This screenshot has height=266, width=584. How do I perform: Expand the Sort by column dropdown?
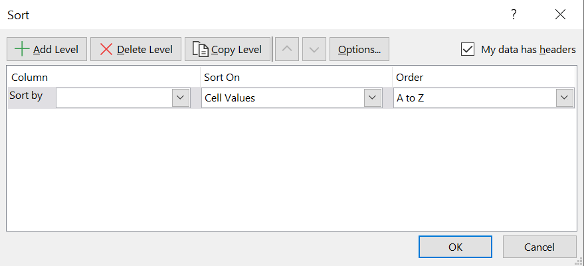click(x=180, y=98)
